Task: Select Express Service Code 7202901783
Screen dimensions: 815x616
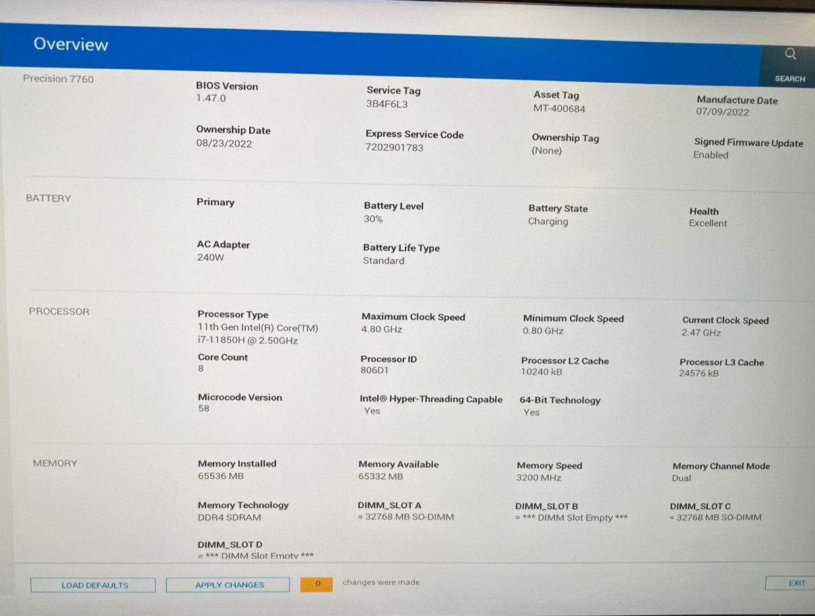Action: tap(394, 148)
